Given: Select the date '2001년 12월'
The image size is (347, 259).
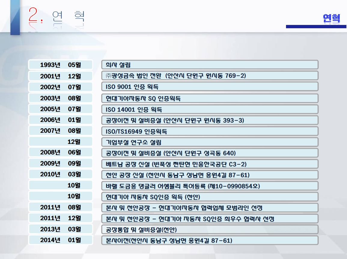Looking at the screenshot, I should [60, 76].
